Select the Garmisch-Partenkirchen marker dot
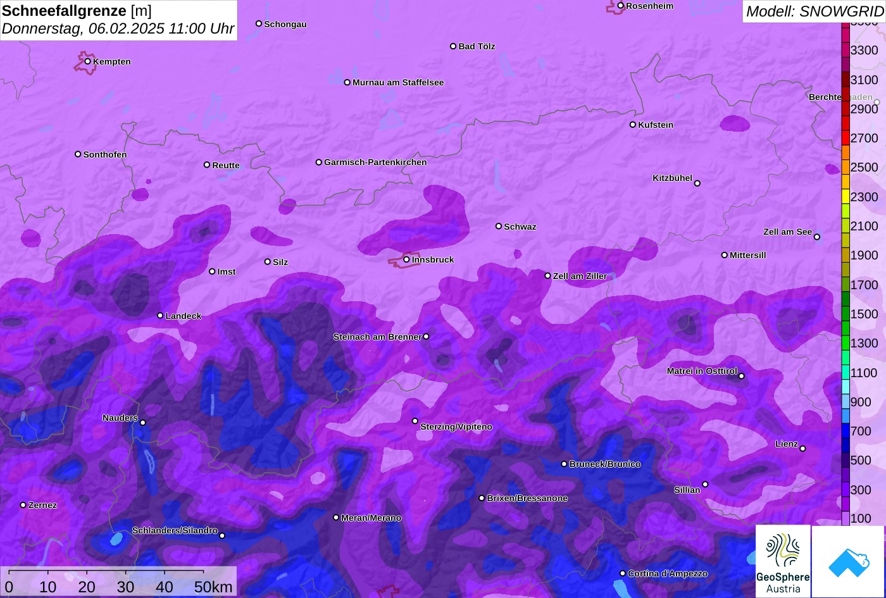The height and width of the screenshot is (598, 886). tap(319, 162)
